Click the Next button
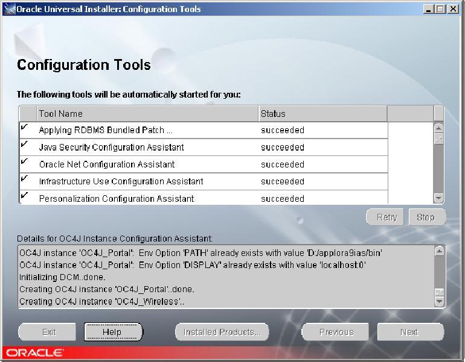Image resolution: width=465 pixels, height=362 pixels. pos(411,332)
